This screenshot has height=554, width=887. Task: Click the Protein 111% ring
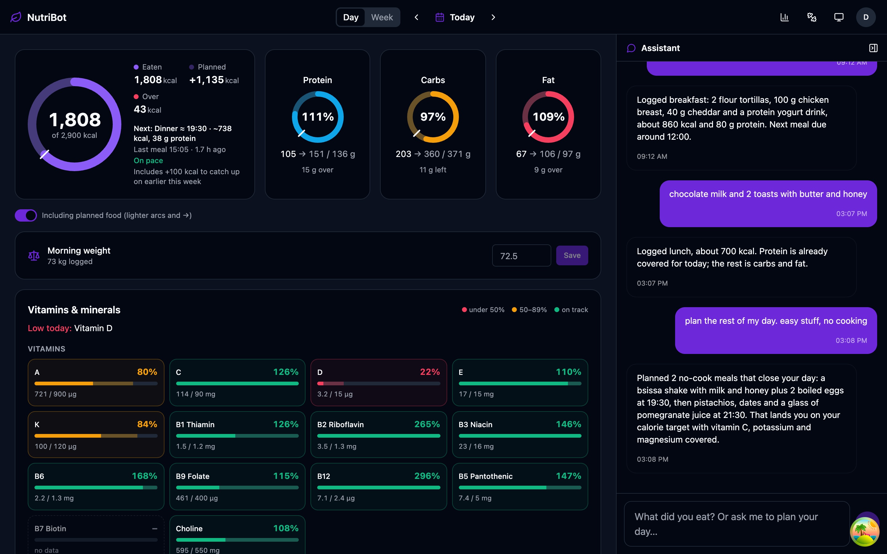click(x=318, y=117)
